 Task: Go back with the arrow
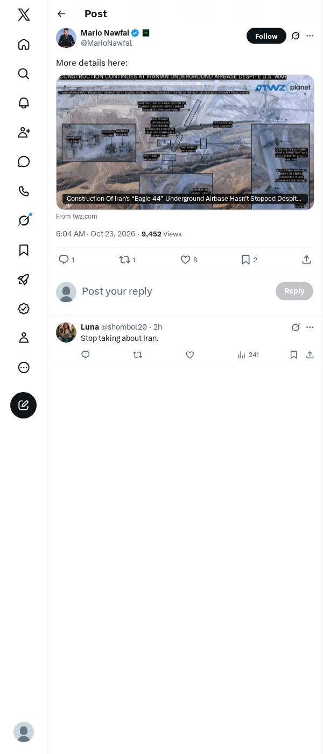click(x=61, y=14)
